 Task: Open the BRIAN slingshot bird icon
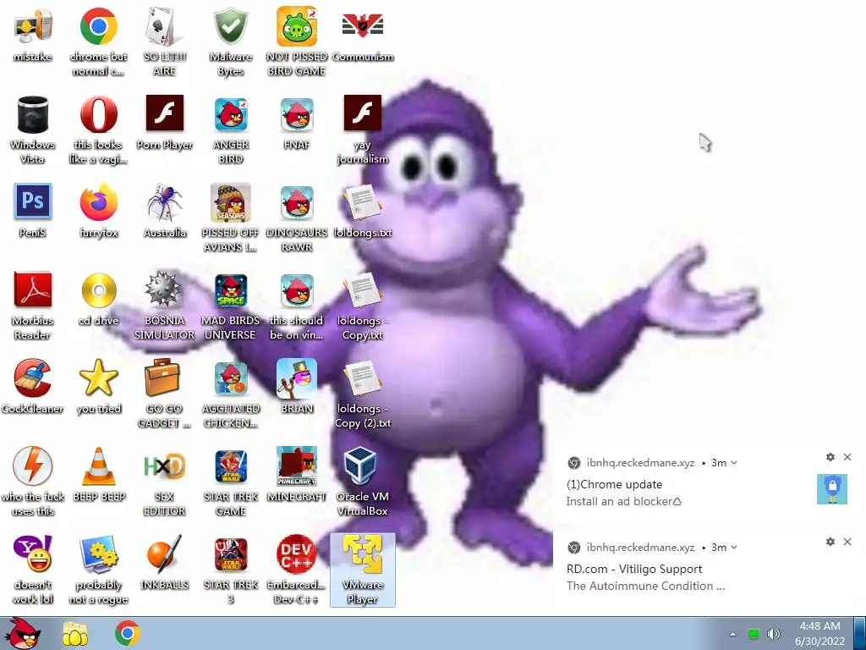[297, 386]
